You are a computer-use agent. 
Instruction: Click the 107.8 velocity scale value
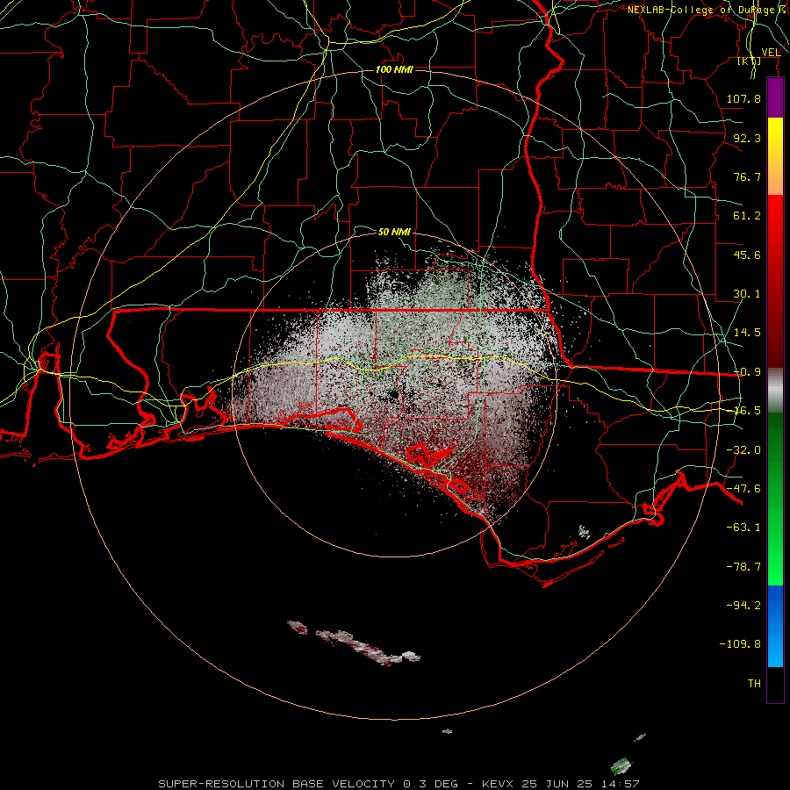point(743,98)
